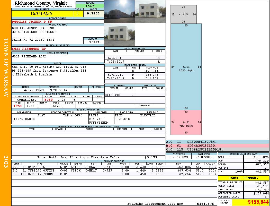270x206 pixels.
Task: Click PARCEL SUMMARY heading
Action: coord(243,178)
